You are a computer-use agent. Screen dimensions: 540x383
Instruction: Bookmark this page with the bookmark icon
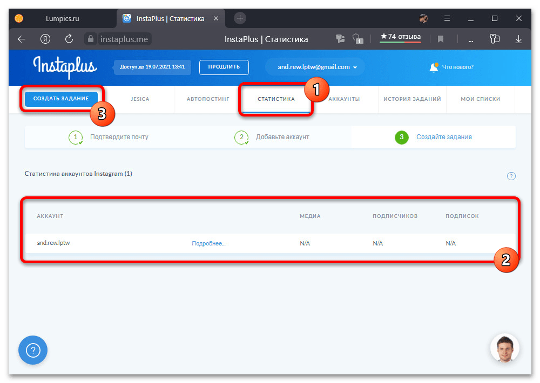[x=441, y=39]
